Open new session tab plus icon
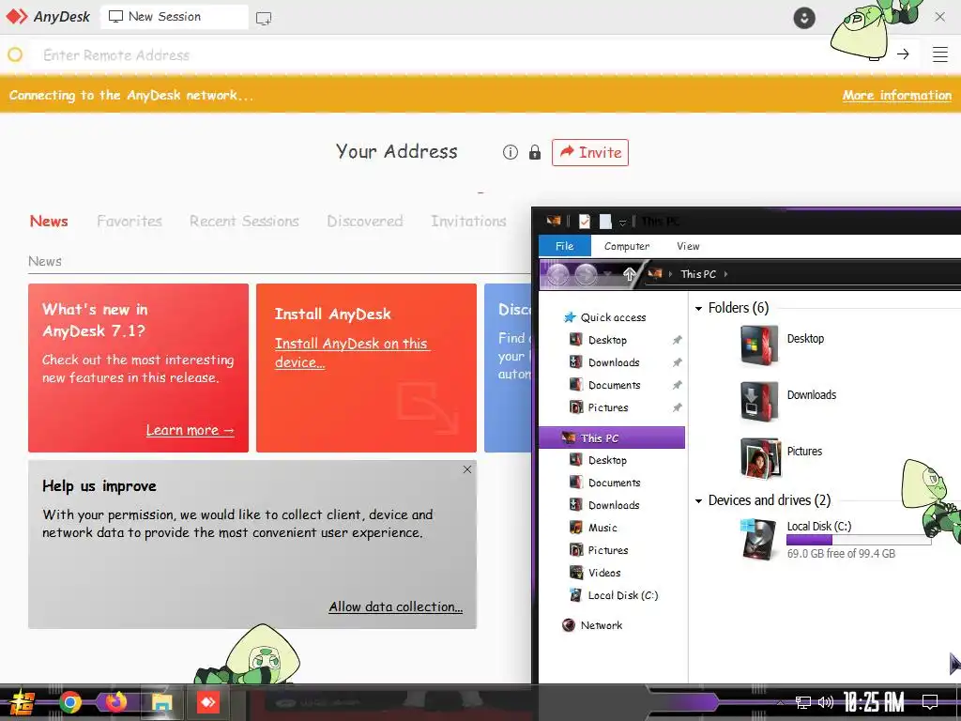This screenshot has width=961, height=721. click(x=264, y=18)
